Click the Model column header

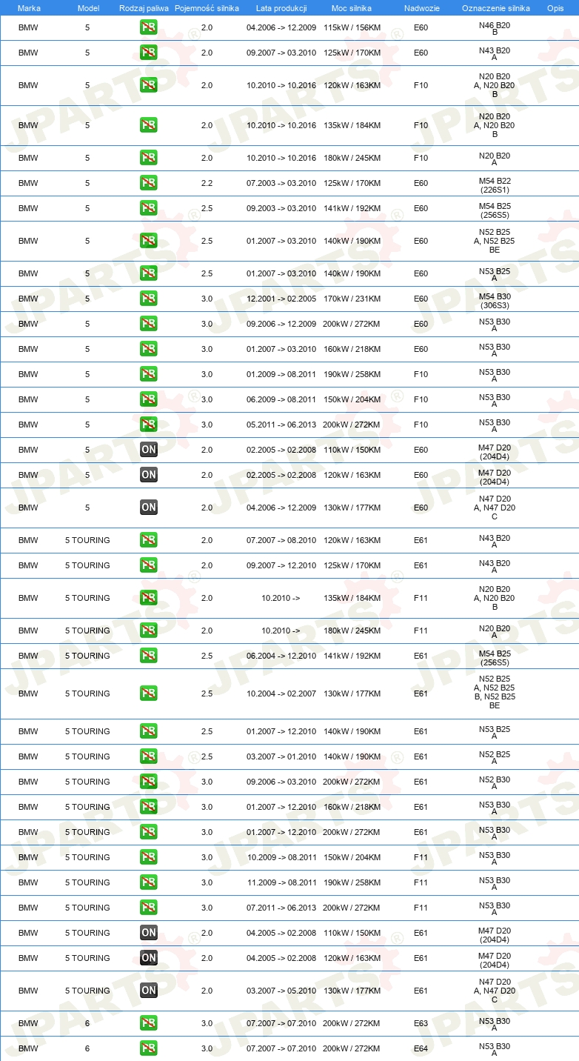88,8
